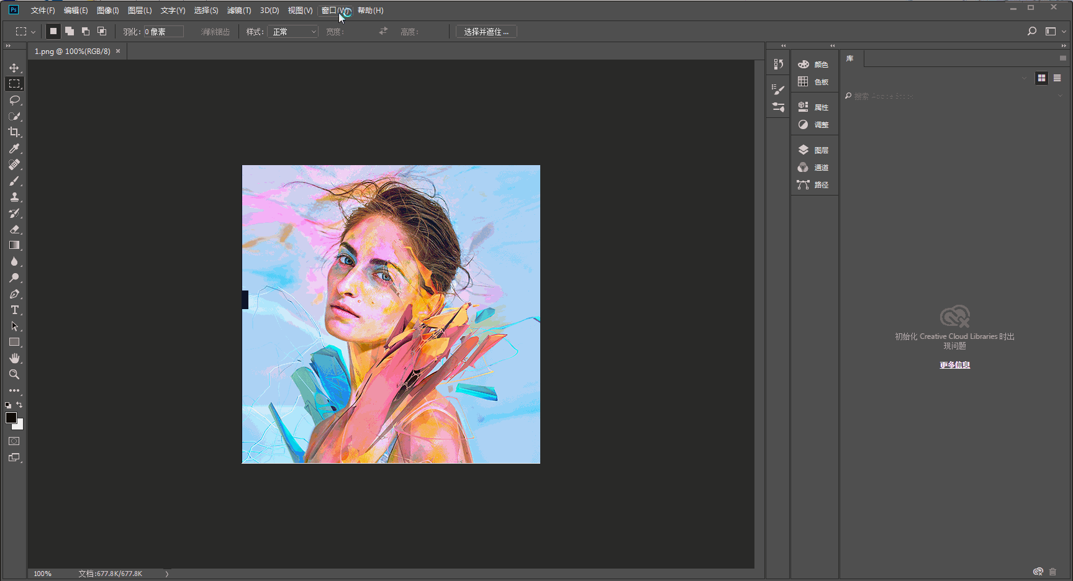Select the Eyedropper tool
This screenshot has width=1073, height=581.
coord(14,148)
